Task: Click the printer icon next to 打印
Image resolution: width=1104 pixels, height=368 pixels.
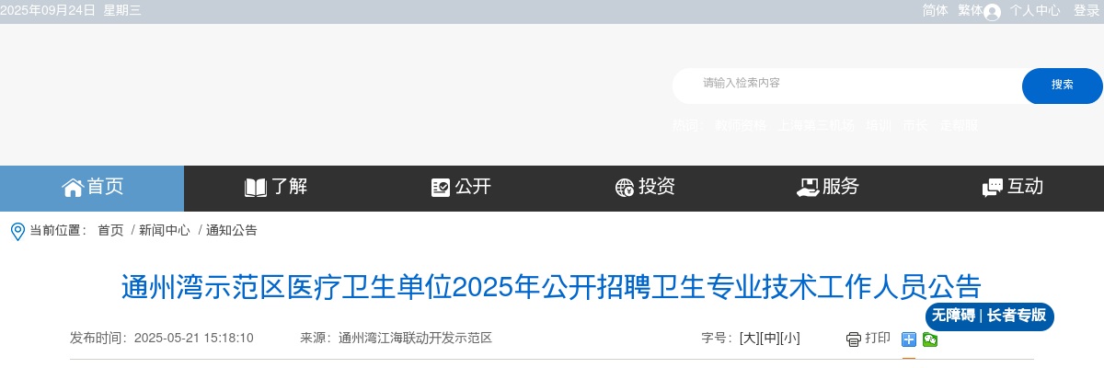Action: point(854,339)
